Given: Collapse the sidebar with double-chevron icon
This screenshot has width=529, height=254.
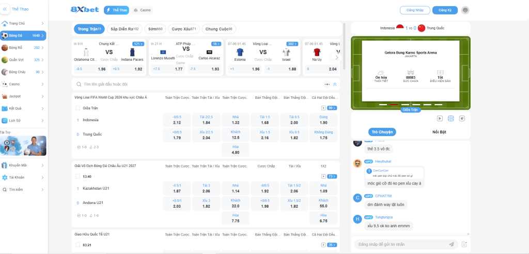Looking at the screenshot, I should tap(5, 9).
